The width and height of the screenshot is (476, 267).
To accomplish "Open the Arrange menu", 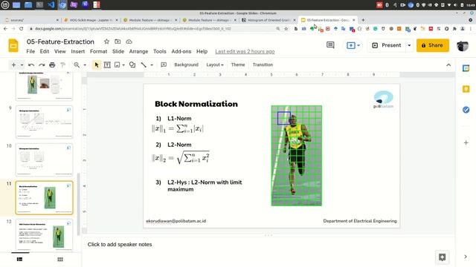I will click(x=138, y=51).
